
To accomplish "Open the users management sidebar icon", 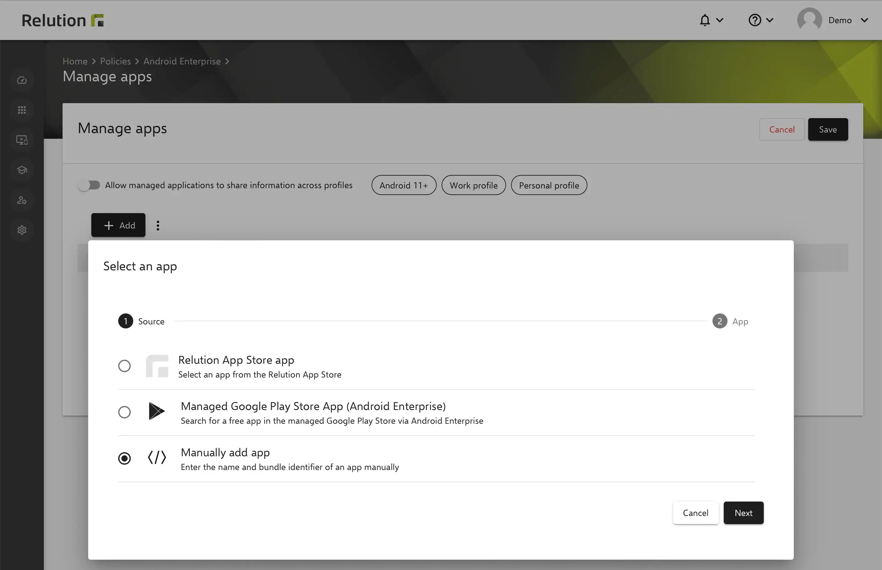I will coord(22,200).
